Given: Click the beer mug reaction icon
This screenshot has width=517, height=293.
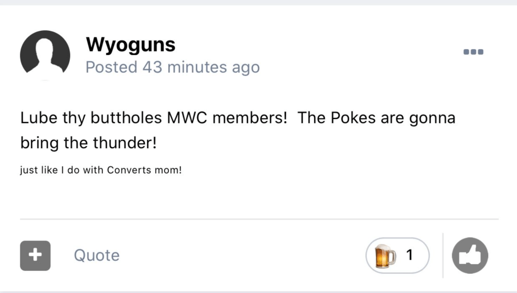Looking at the screenshot, I should (x=385, y=256).
